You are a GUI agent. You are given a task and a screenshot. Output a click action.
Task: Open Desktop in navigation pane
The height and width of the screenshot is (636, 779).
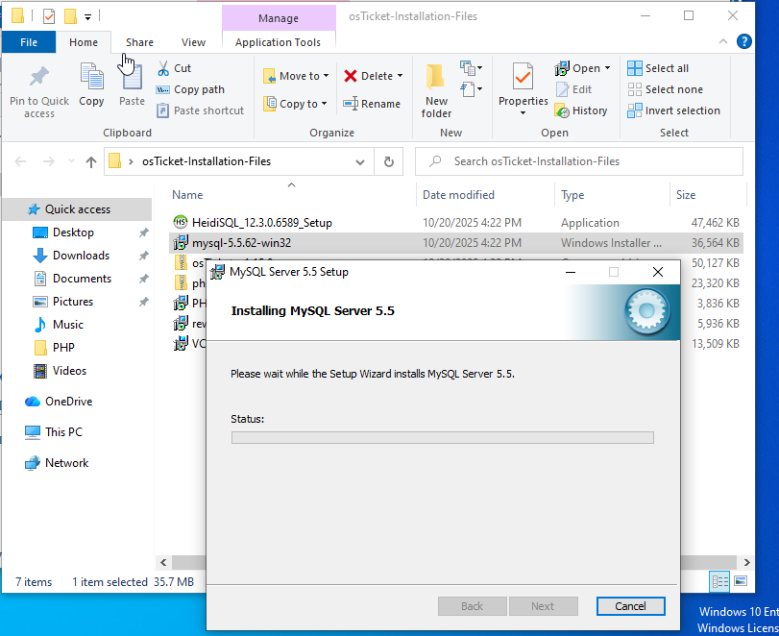click(73, 232)
